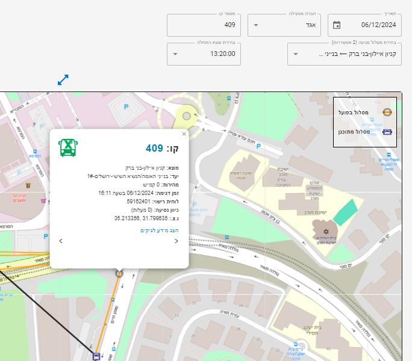The image size is (412, 361).
Task: Open the start time dropdown 13:20:00
Action: (x=204, y=54)
